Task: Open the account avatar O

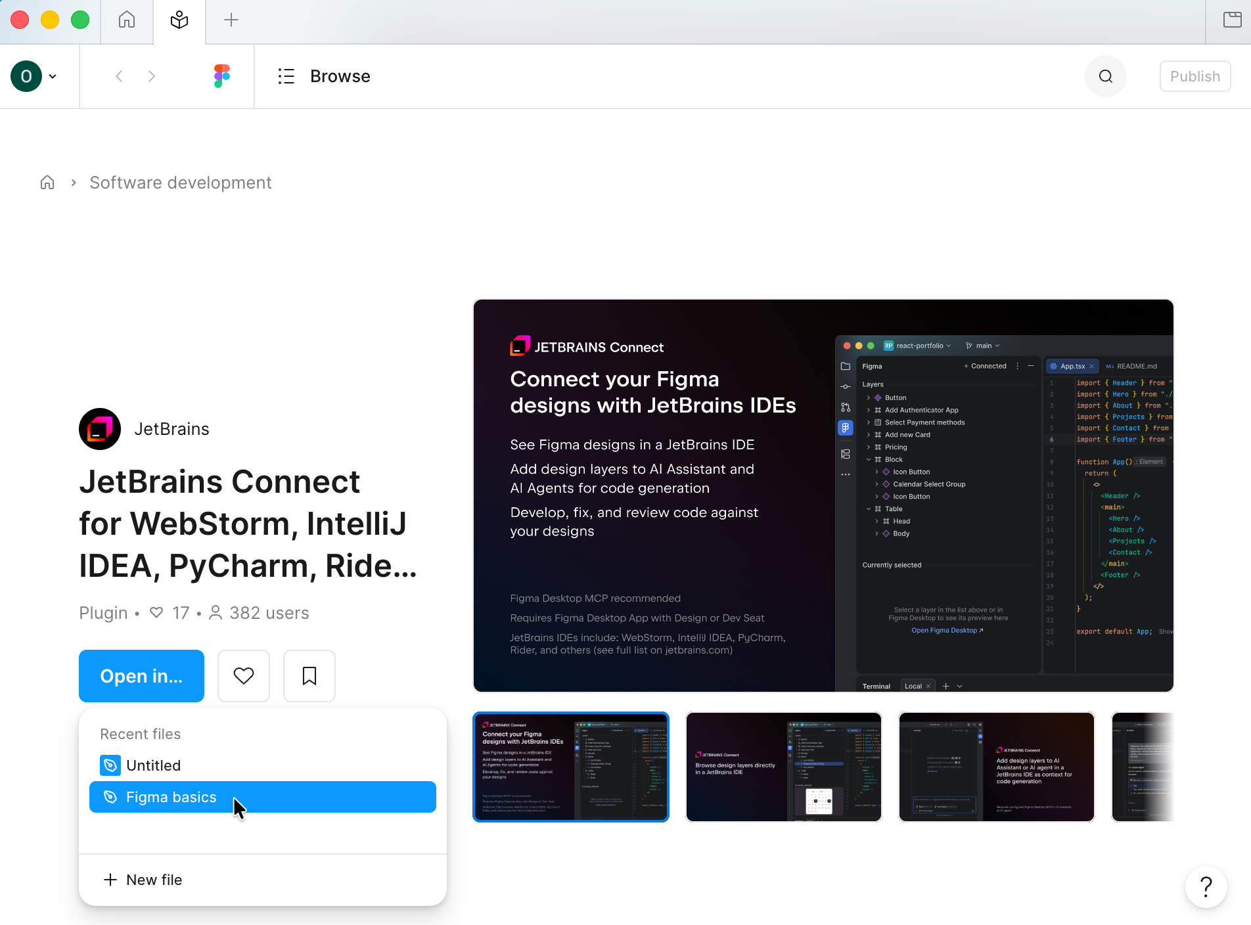Action: tap(26, 76)
